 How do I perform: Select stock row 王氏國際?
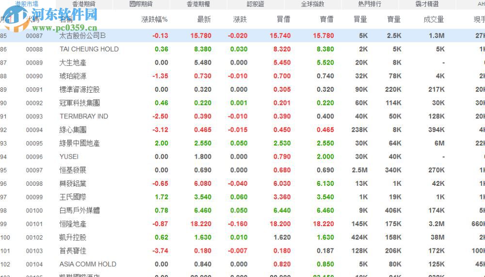242,197
